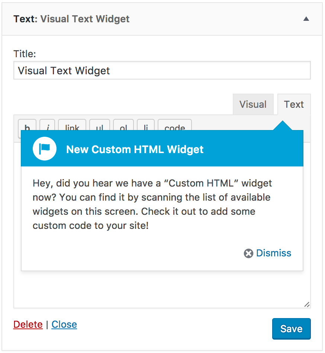Switch to the Visual tab

(x=253, y=104)
